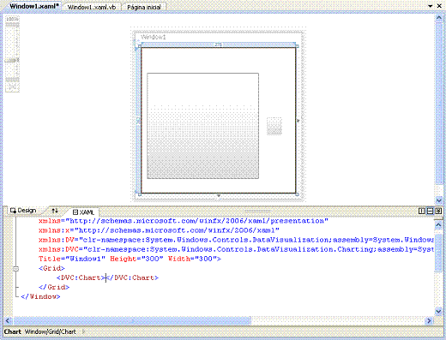Open the Página inicial tab
Screen dimensions: 446x340
pos(144,7)
